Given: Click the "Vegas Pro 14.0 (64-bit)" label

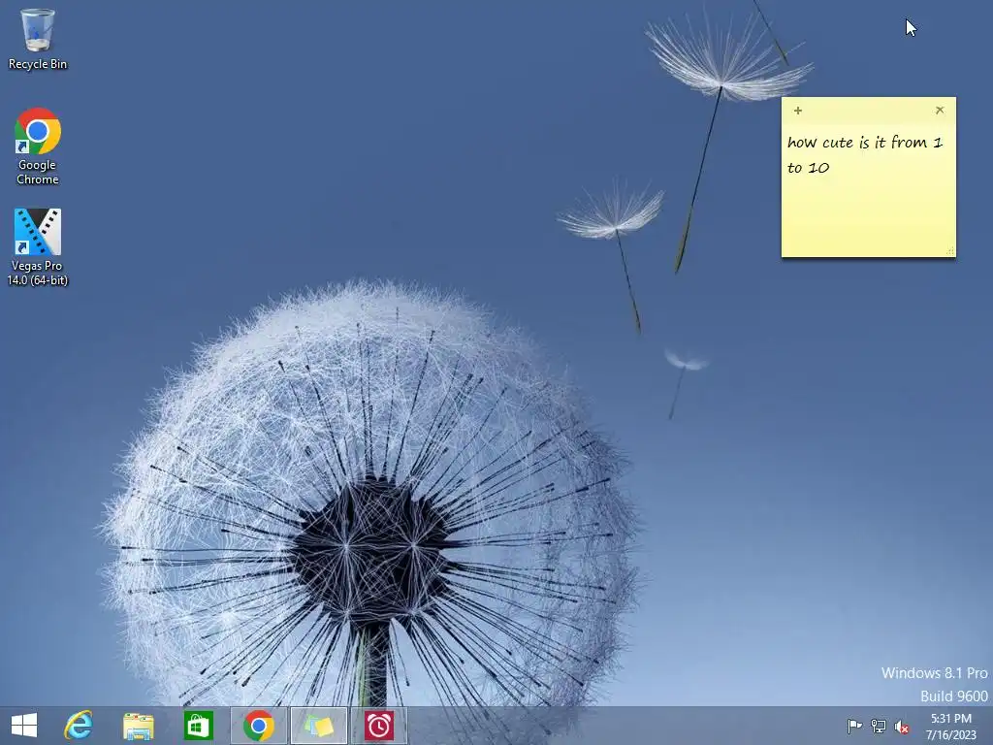Looking at the screenshot, I should [38, 273].
